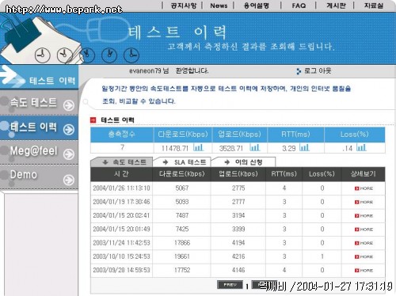Click the 로그 아웃 link

coord(318,70)
